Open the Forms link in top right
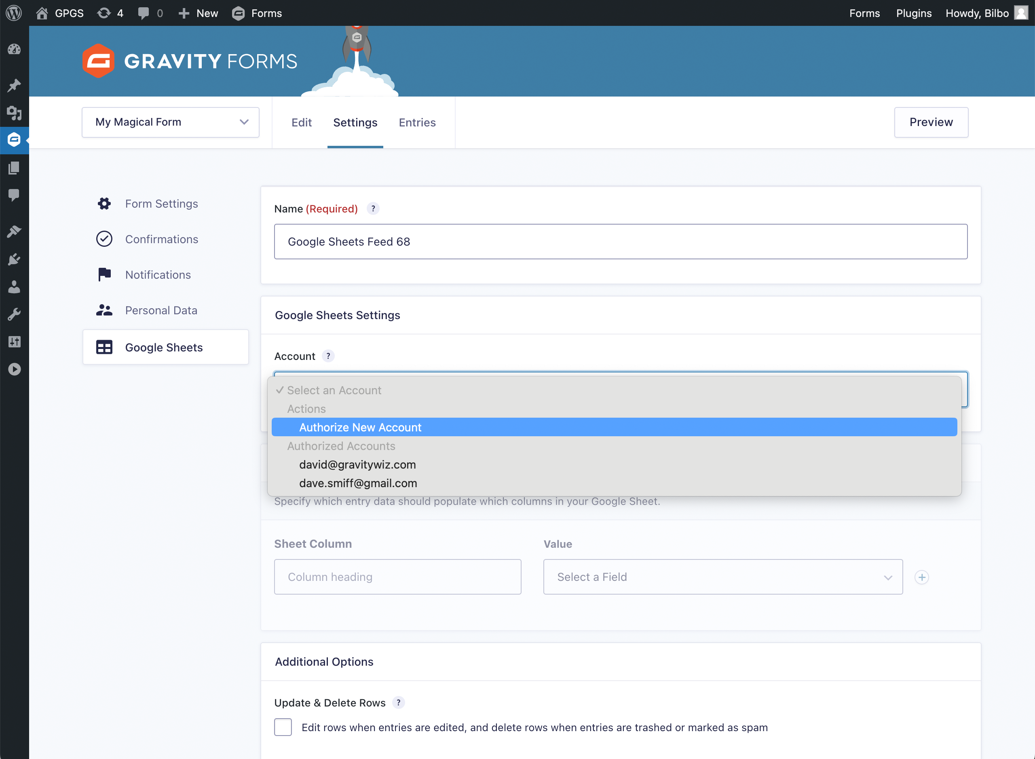The image size is (1035, 759). [864, 13]
